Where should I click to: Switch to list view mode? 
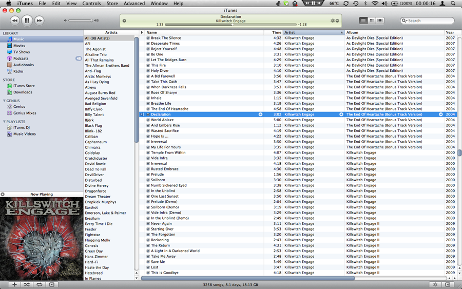(x=363, y=21)
